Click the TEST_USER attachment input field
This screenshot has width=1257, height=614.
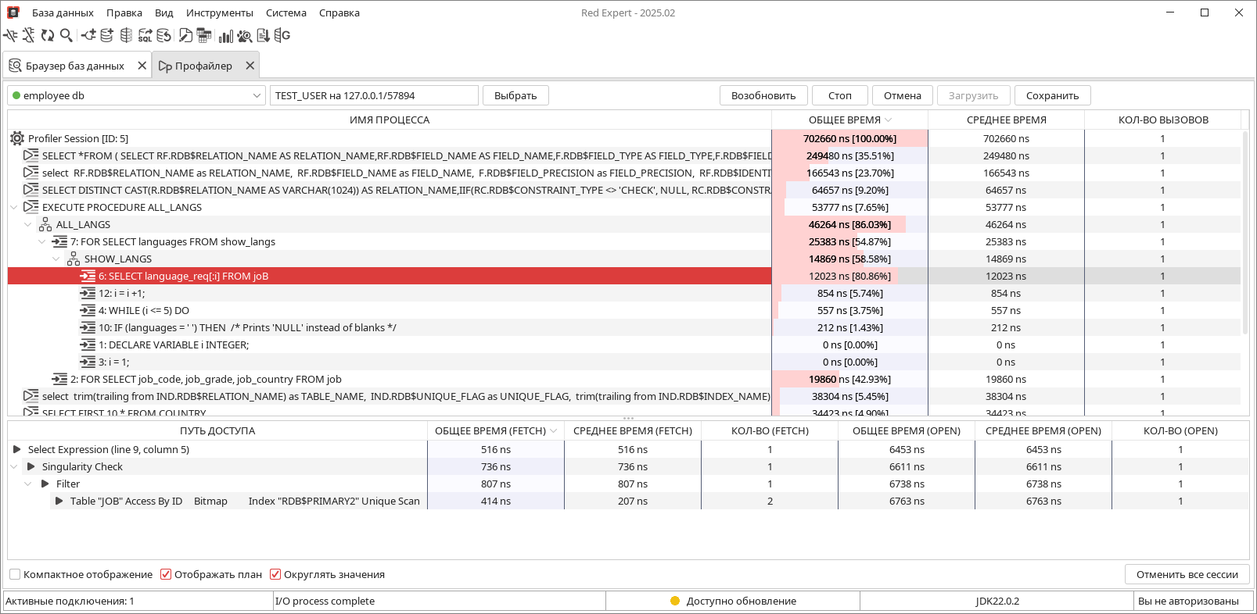pyautogui.click(x=373, y=95)
